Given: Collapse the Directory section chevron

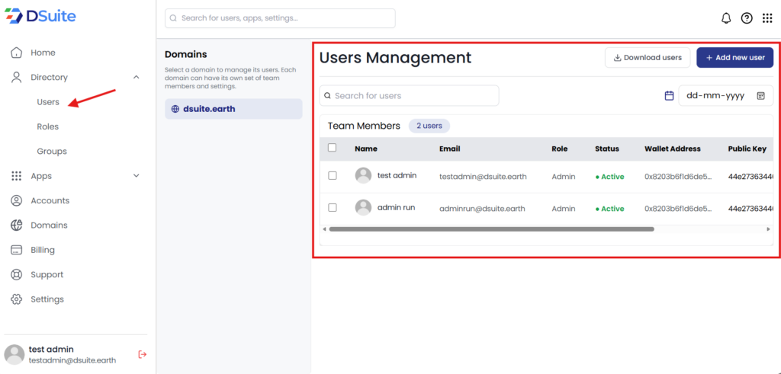Looking at the screenshot, I should (137, 77).
